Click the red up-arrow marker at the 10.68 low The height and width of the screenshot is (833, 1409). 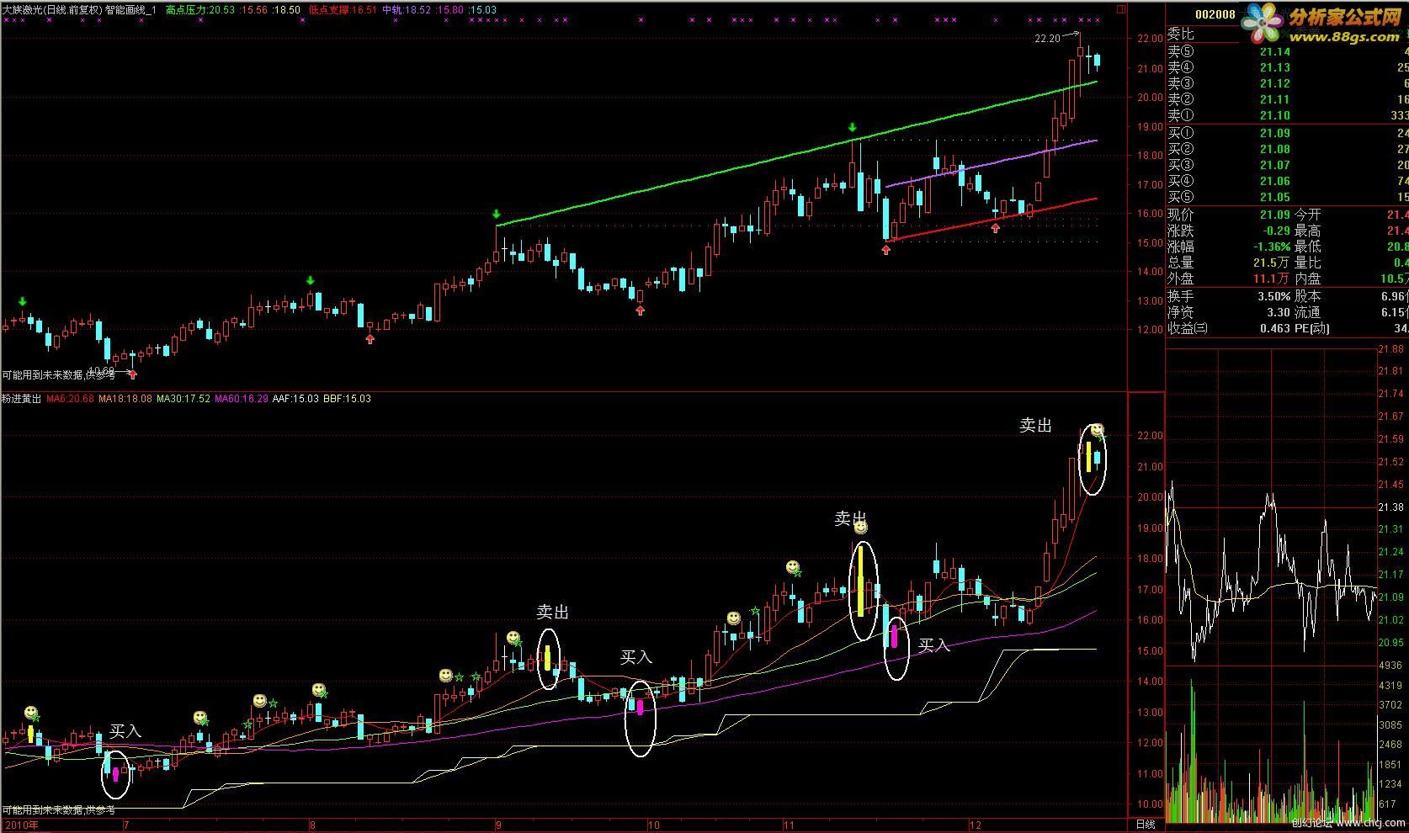coord(132,374)
